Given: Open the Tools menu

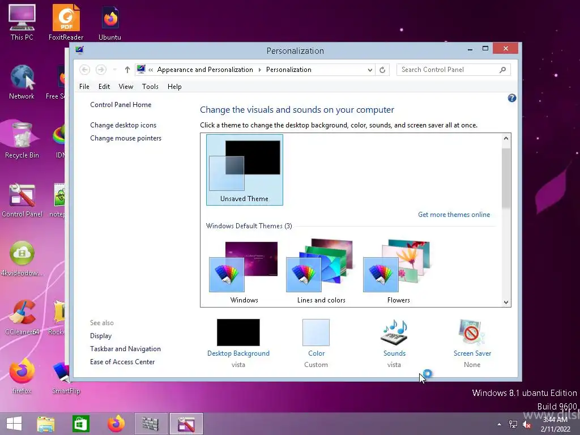Looking at the screenshot, I should (x=150, y=87).
